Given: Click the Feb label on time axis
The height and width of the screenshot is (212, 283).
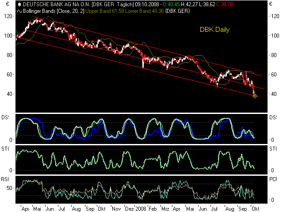Looking at the screenshot, I should point(153,209).
